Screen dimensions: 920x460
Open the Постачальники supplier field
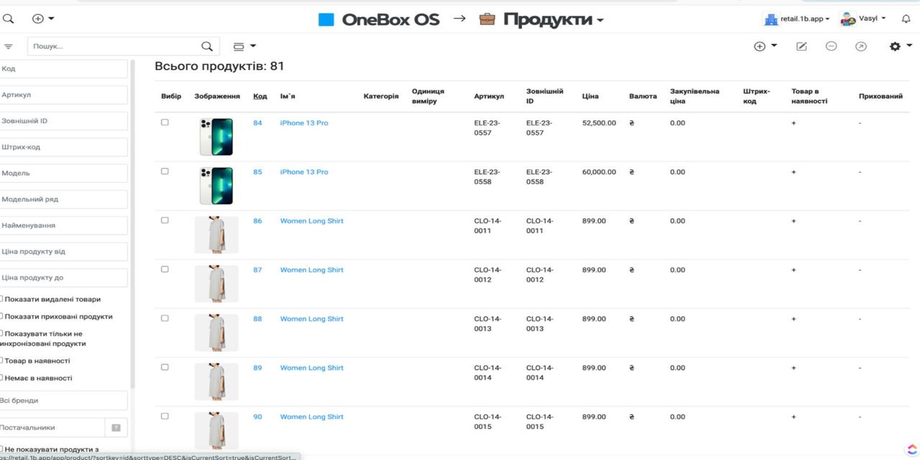click(52, 428)
